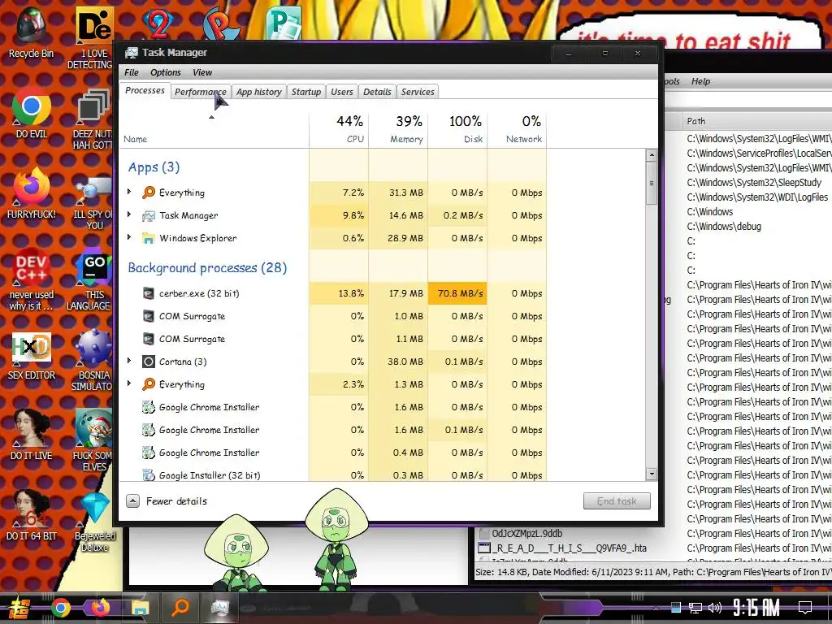Open the Chrome 'DO EVIL' desktop shortcut
The height and width of the screenshot is (624, 832).
tap(31, 112)
